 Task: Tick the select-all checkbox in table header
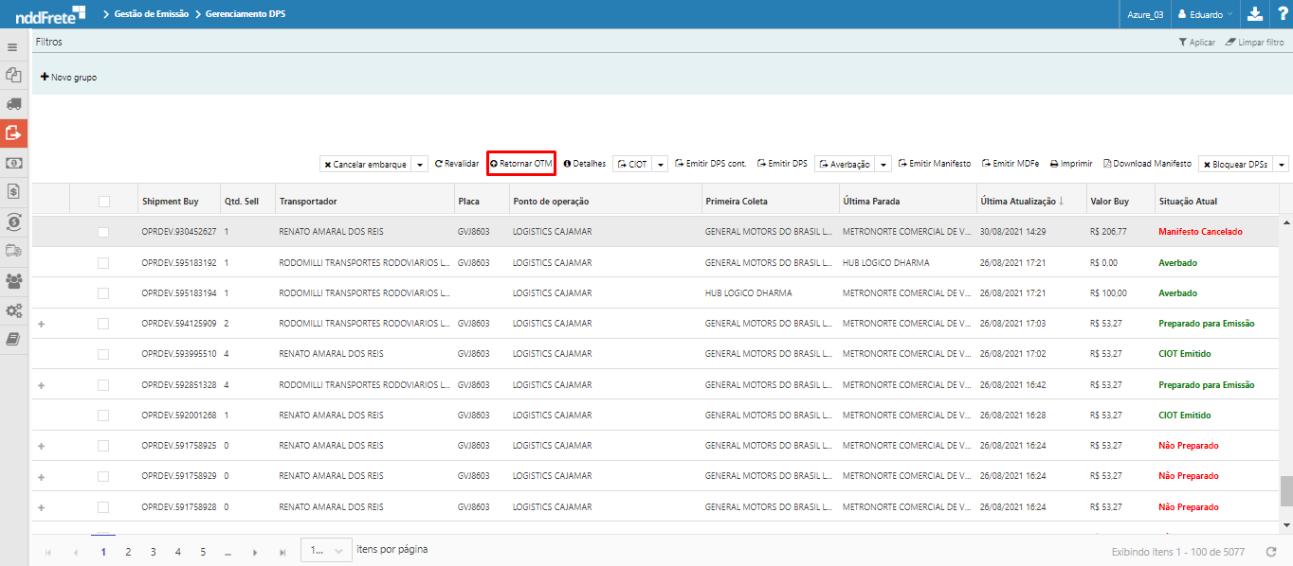104,202
